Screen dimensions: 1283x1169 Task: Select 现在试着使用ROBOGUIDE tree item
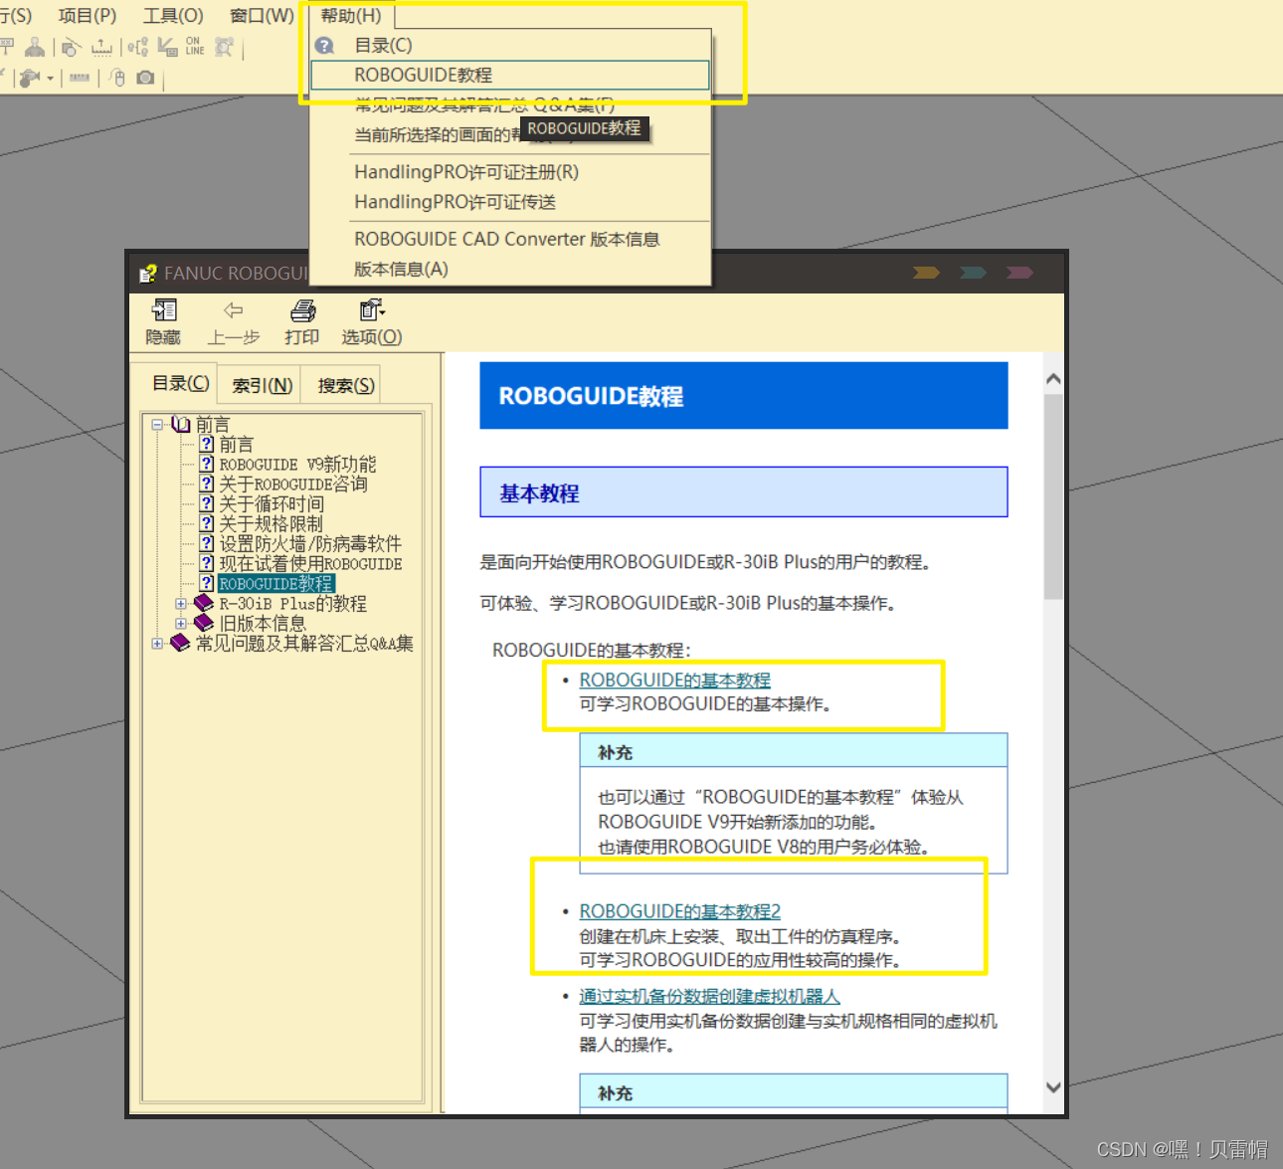pos(310,564)
